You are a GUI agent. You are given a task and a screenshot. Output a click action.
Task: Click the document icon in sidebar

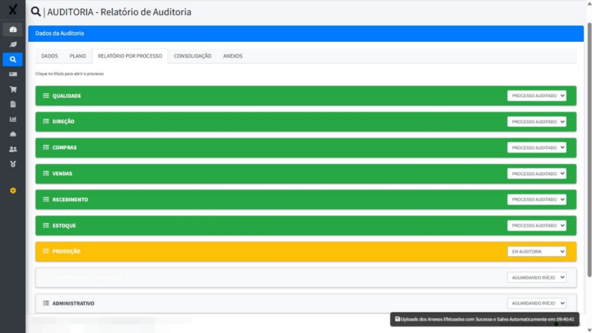point(13,104)
